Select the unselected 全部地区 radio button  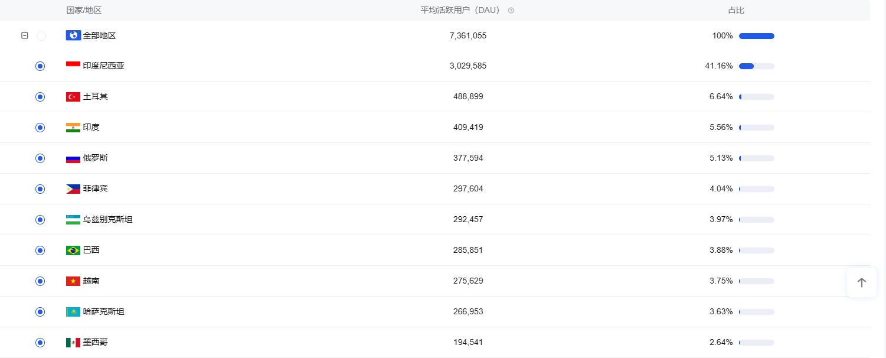tap(41, 36)
